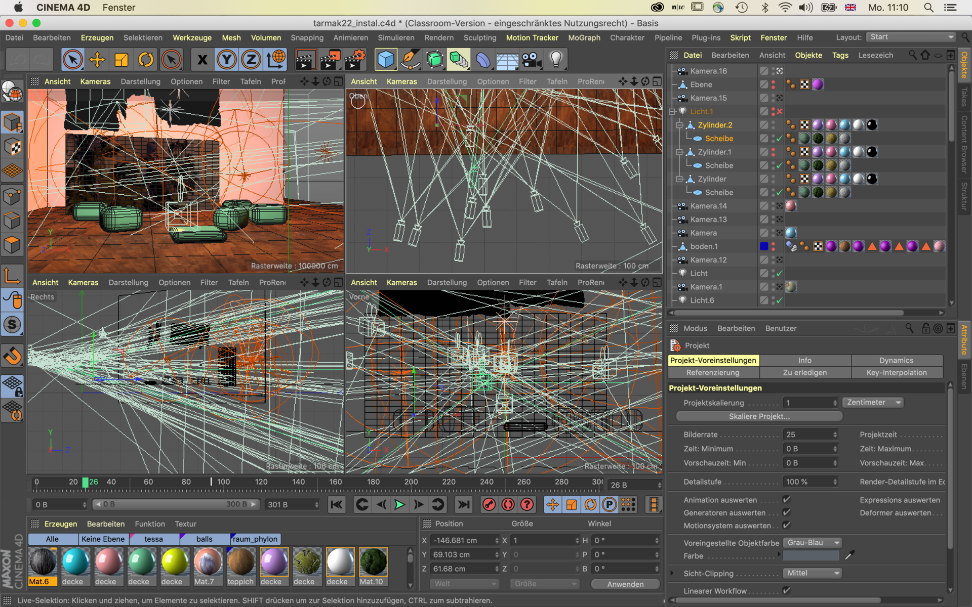This screenshot has width=972, height=607.
Task: Click play forward in the timeline
Action: point(399,504)
